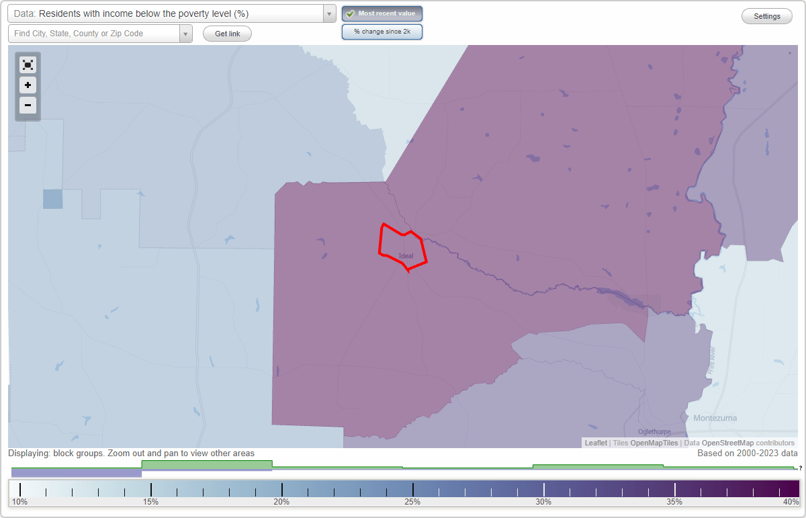Click the 25% mark on the color legend

coord(412,488)
